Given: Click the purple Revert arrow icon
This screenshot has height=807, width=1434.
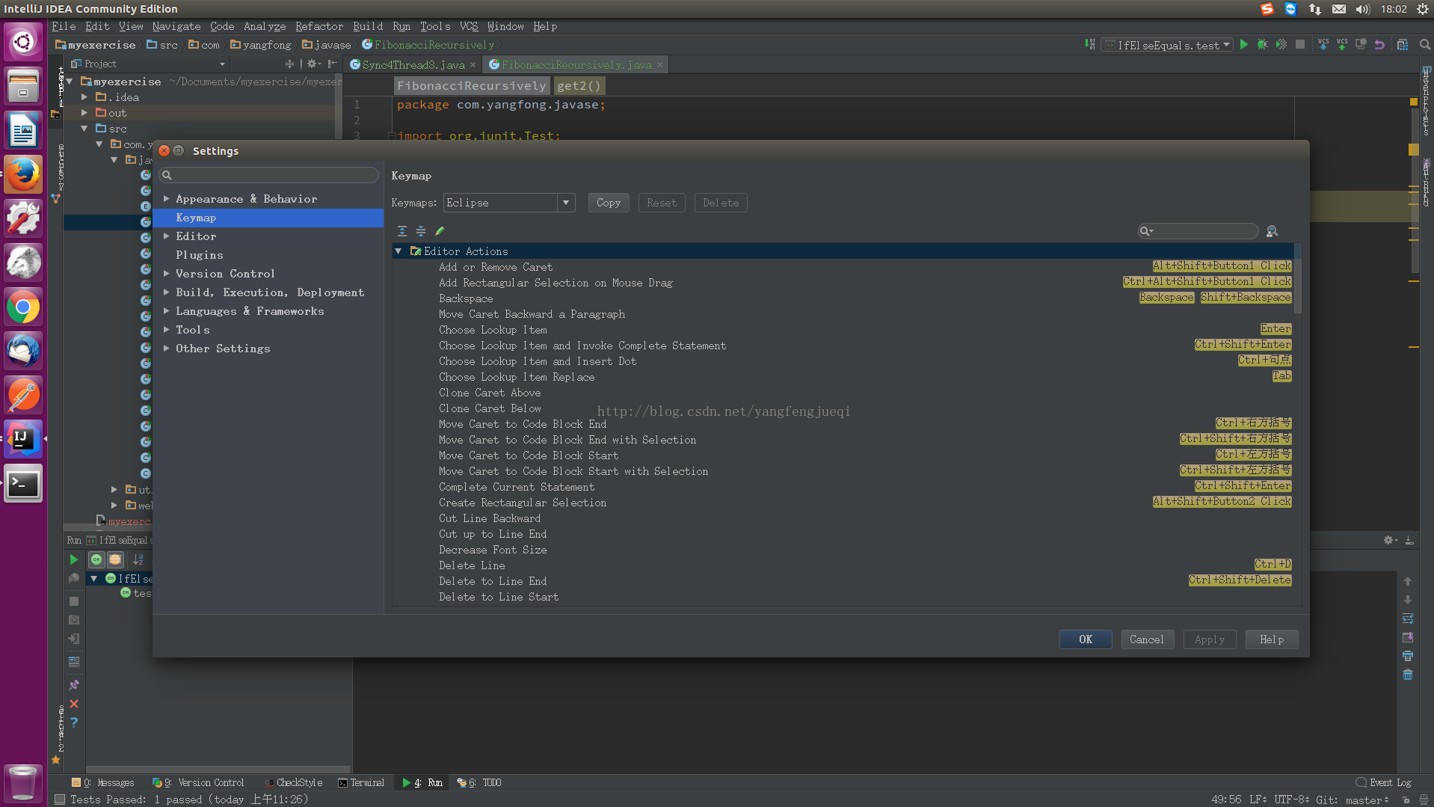Looking at the screenshot, I should tap(1379, 45).
